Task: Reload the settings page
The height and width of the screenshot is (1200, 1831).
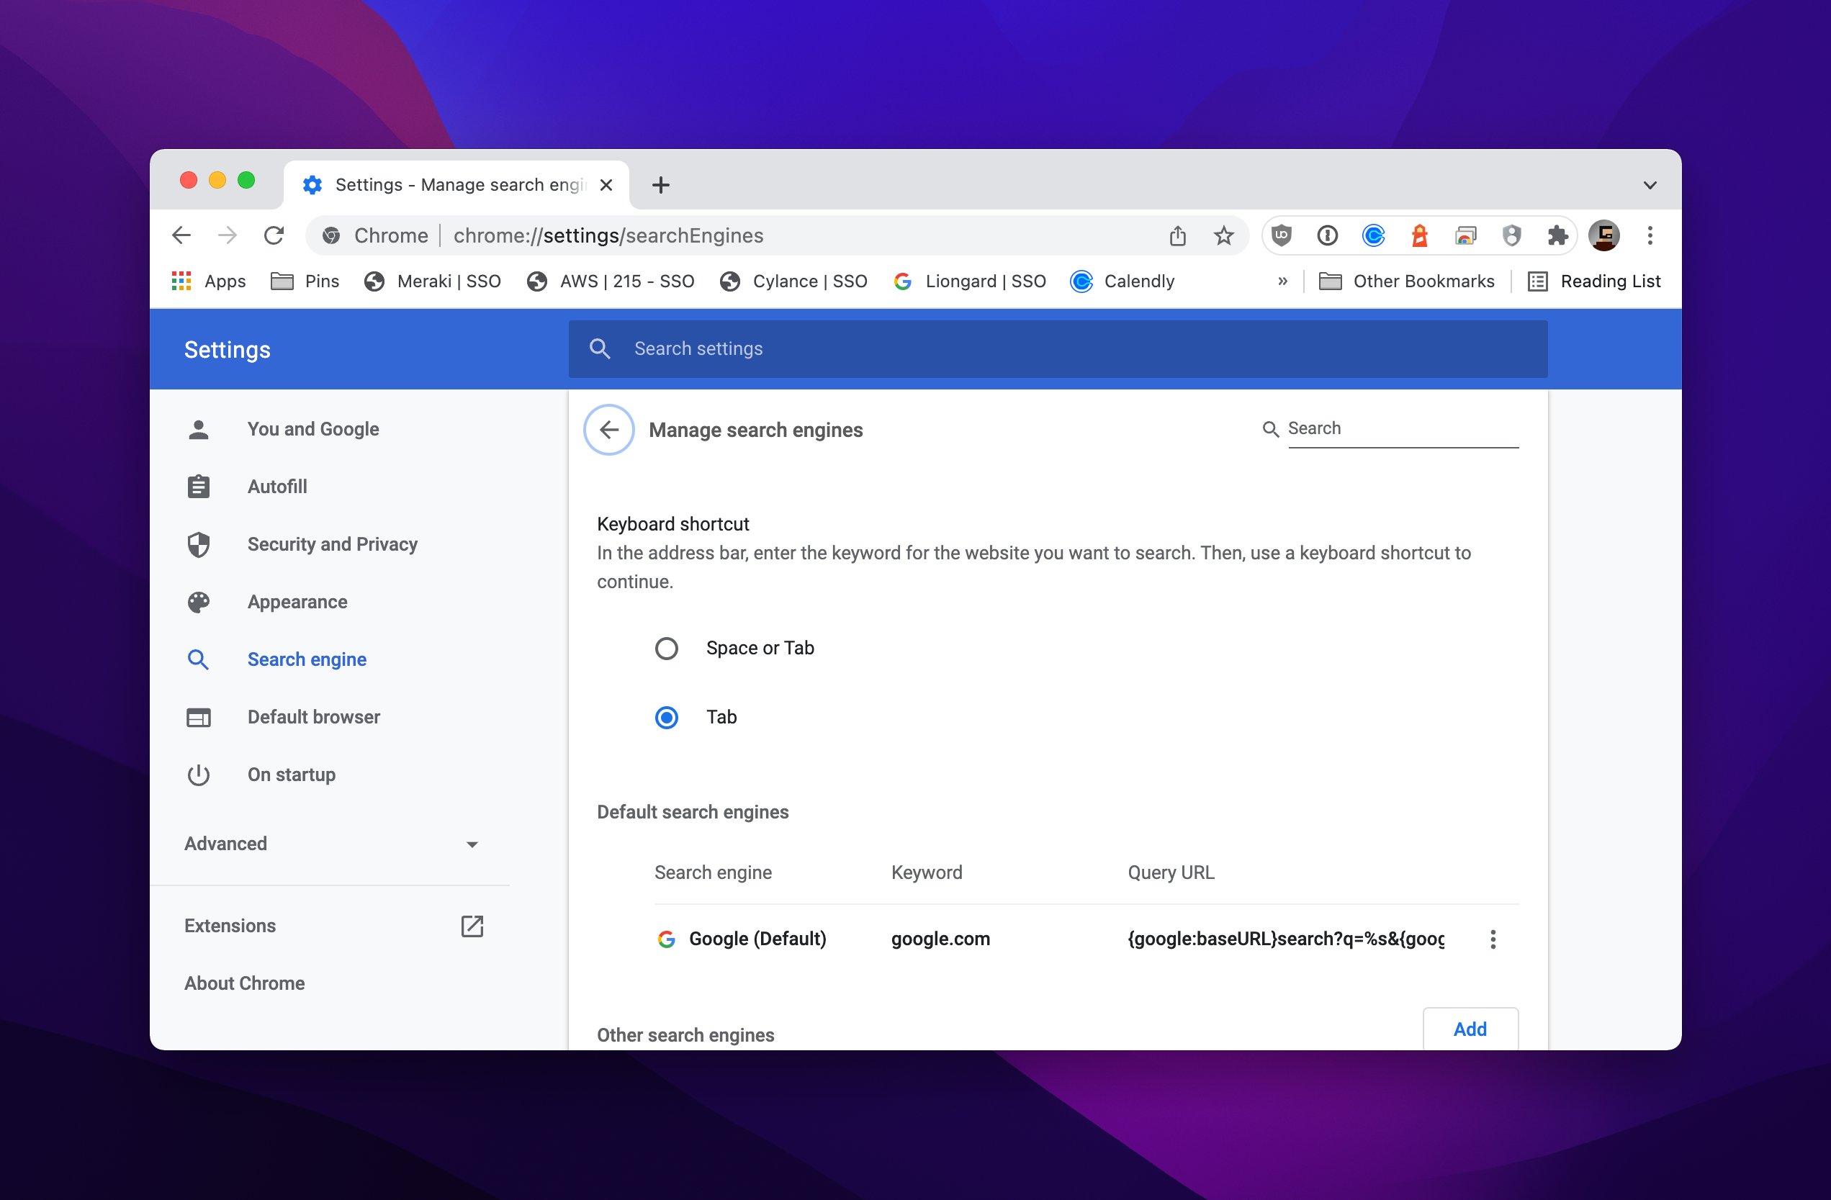Action: point(274,235)
